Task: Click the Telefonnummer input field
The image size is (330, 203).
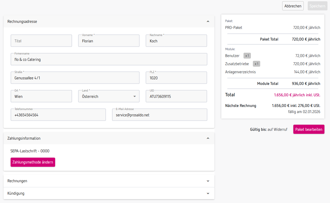Action: click(x=58, y=115)
